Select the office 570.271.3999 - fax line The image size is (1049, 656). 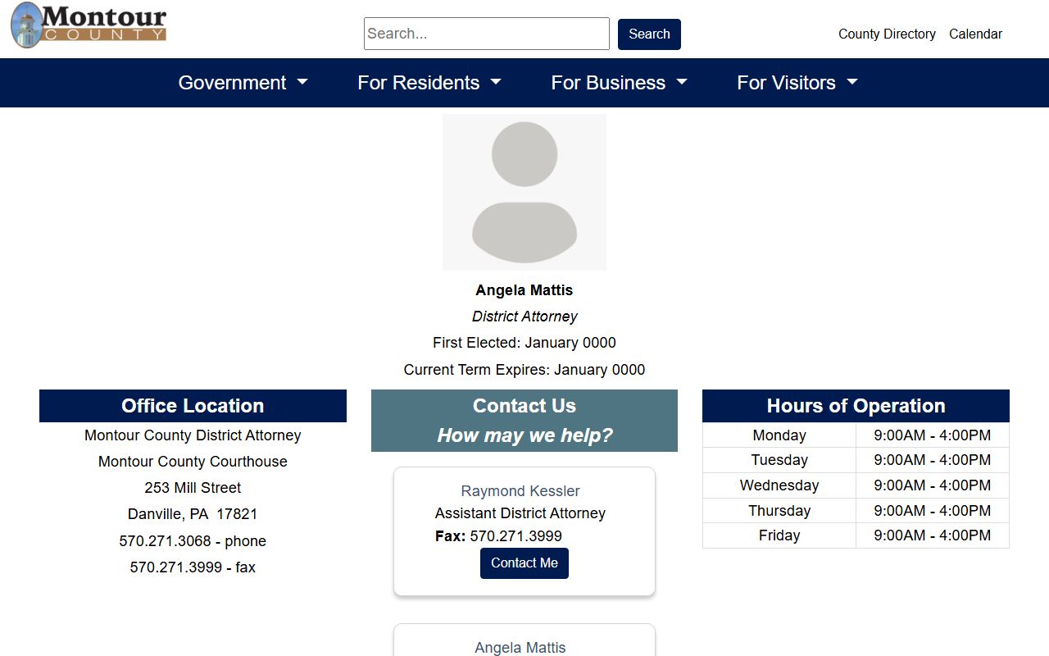pyautogui.click(x=193, y=567)
